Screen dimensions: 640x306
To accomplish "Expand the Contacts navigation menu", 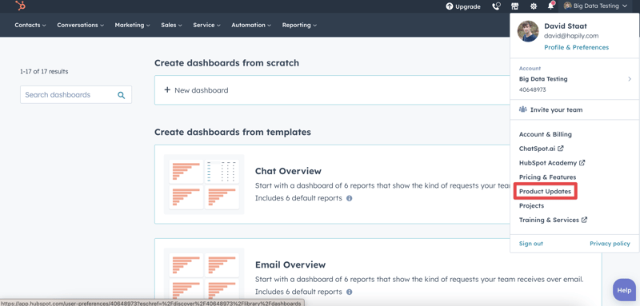I will tap(30, 25).
